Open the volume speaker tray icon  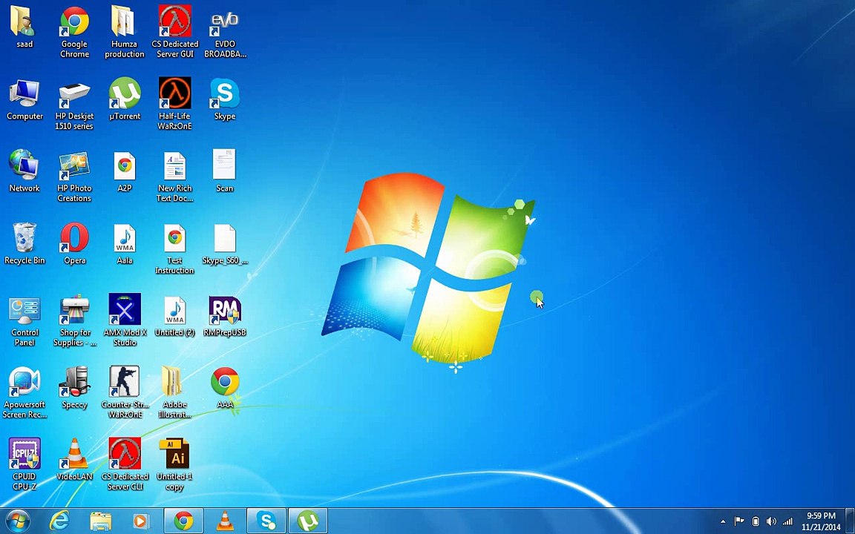click(771, 521)
